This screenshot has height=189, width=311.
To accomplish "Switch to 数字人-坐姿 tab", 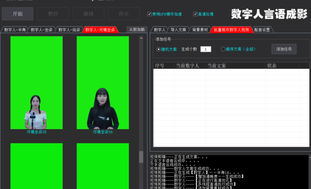I will 41,30.
